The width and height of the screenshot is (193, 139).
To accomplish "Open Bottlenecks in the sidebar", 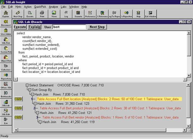I will [6, 94].
